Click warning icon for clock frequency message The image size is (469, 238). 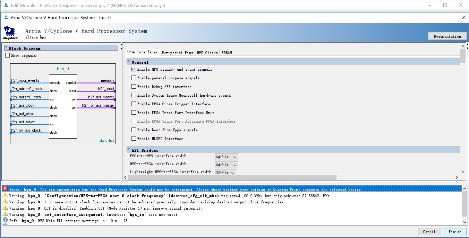pos(5,195)
